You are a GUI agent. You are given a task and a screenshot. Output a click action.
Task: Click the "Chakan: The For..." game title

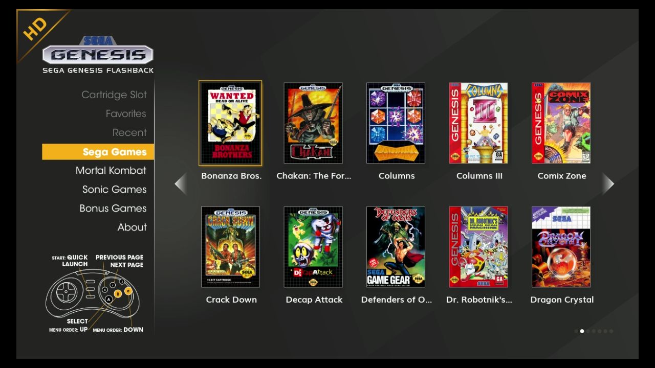point(314,176)
